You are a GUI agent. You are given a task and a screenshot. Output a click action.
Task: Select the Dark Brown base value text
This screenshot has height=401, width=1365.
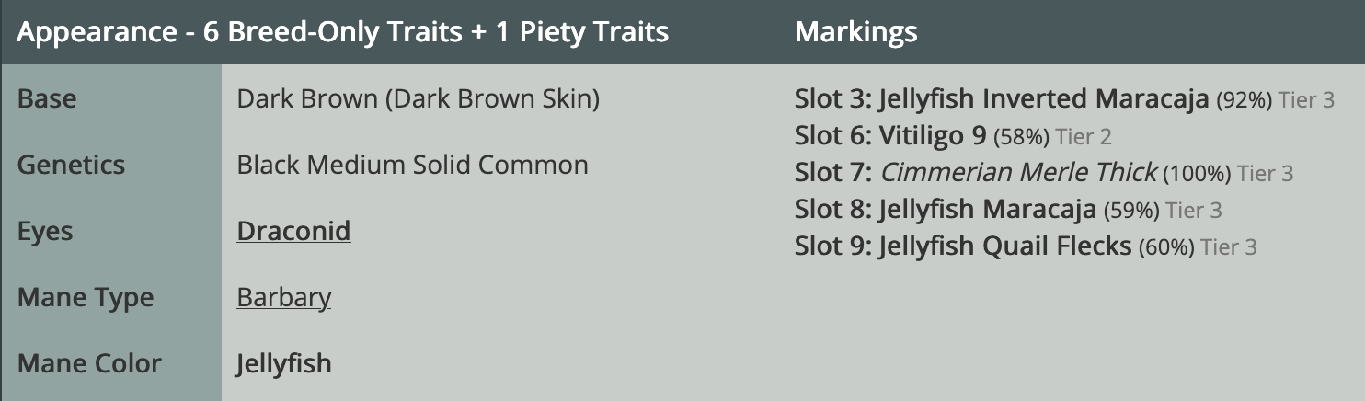pos(419,98)
